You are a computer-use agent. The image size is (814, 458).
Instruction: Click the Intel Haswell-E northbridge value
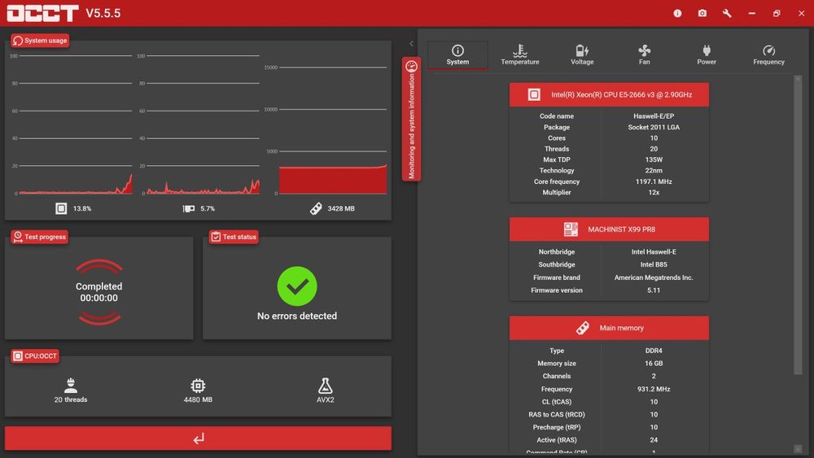click(x=654, y=251)
